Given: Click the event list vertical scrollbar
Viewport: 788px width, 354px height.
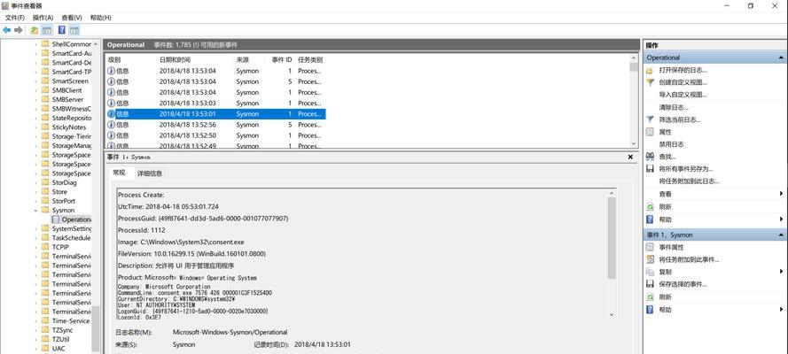Looking at the screenshot, I should 634,100.
